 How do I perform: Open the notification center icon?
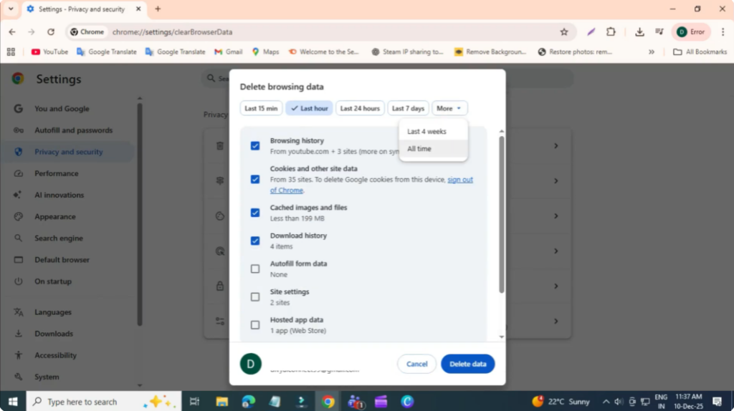[717, 402]
